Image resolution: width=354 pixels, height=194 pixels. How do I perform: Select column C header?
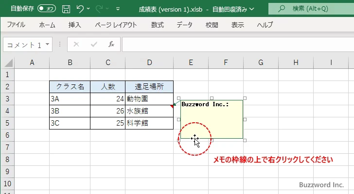[107, 63]
